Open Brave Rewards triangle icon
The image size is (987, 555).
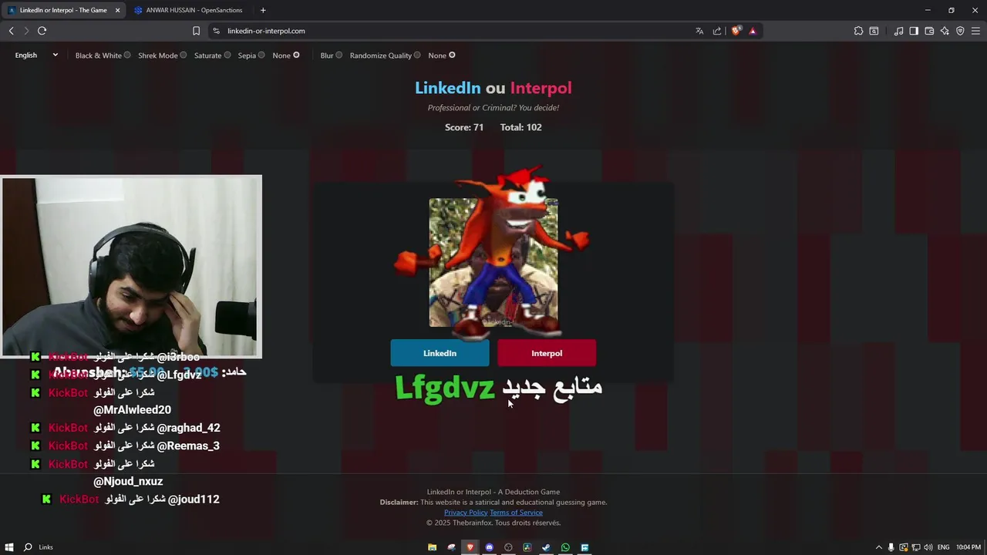pyautogui.click(x=753, y=31)
